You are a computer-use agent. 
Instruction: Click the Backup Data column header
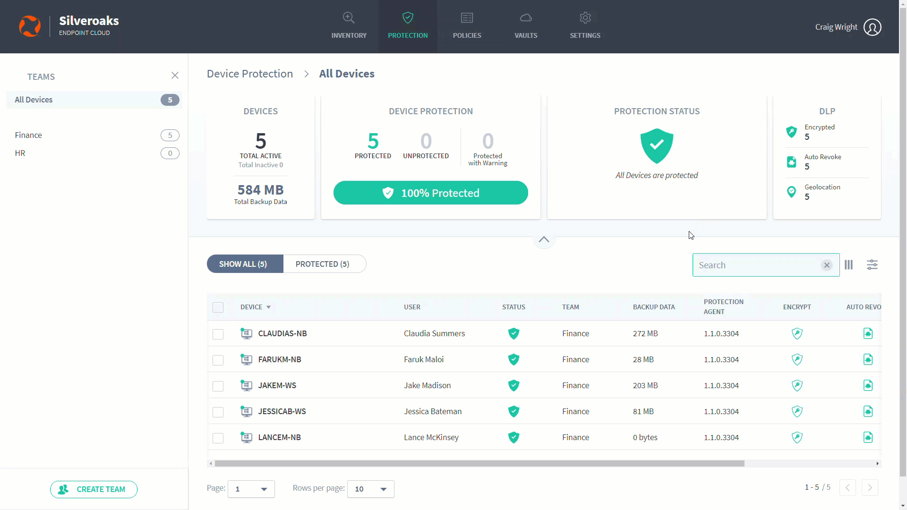pyautogui.click(x=654, y=307)
